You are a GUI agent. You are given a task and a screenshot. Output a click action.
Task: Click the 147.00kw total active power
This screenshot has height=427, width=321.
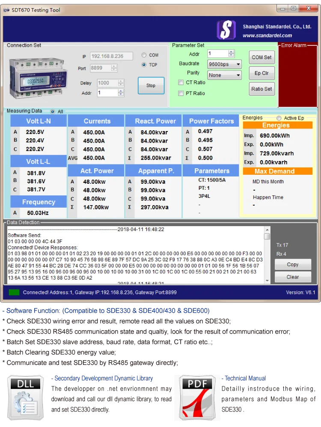click(x=96, y=207)
